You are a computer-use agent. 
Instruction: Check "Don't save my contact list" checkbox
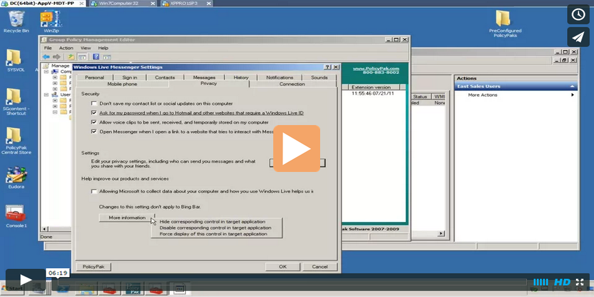(x=94, y=103)
